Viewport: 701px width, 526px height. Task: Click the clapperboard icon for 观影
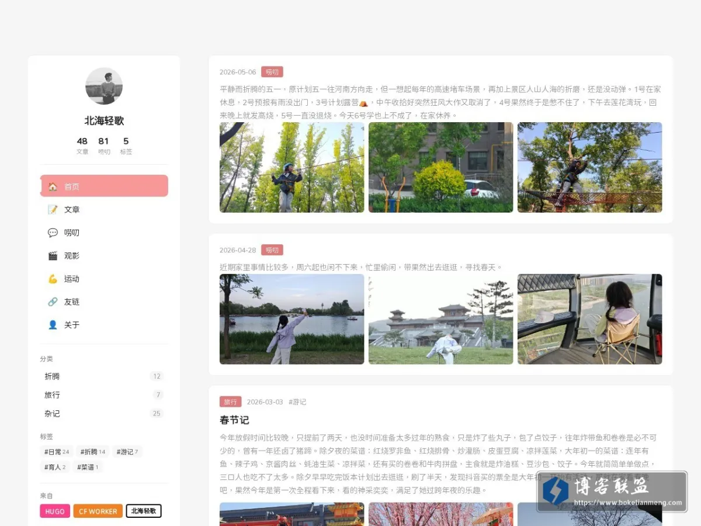(53, 255)
